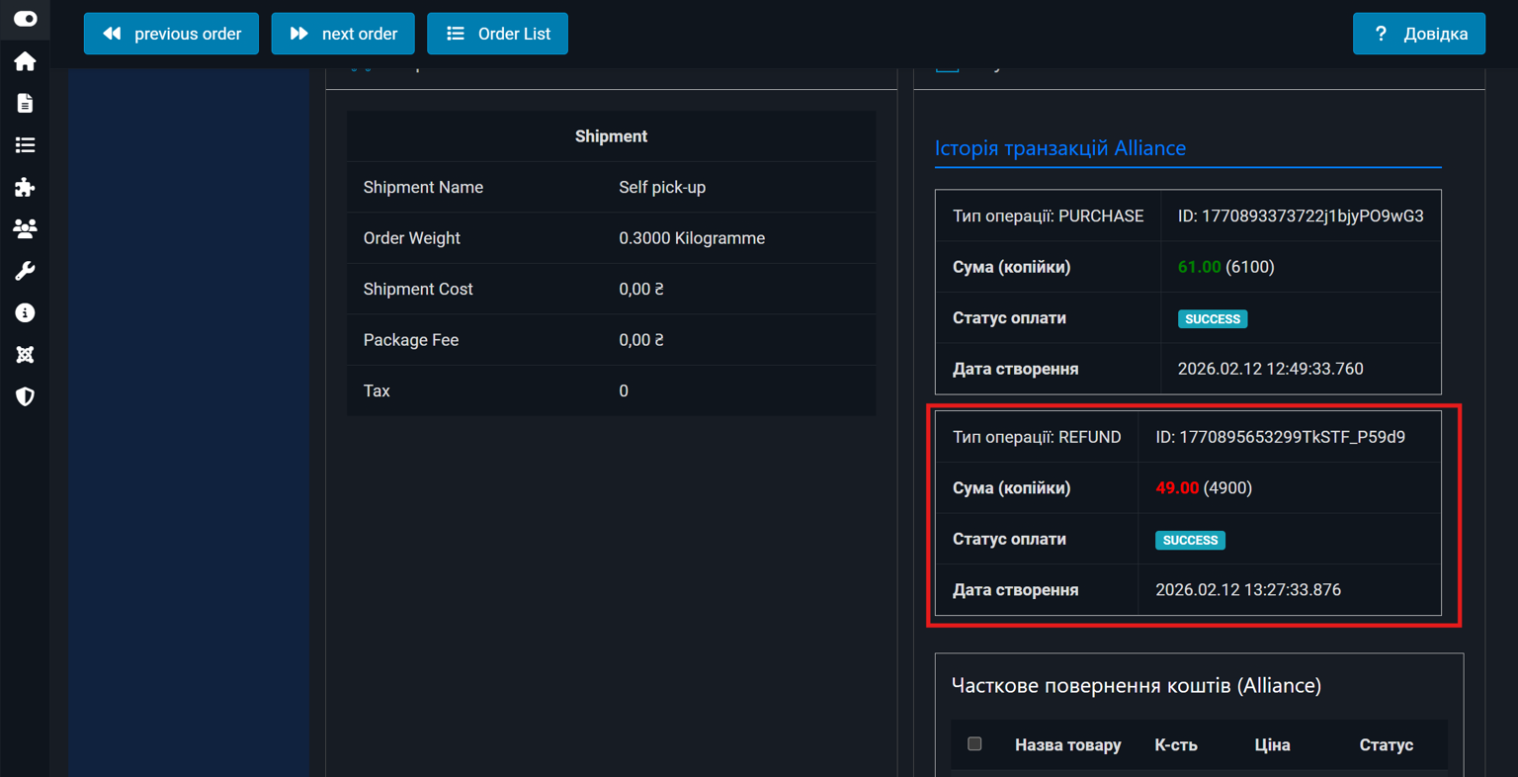The width and height of the screenshot is (1518, 777).
Task: Click the Help info circle icon
Action: point(25,313)
